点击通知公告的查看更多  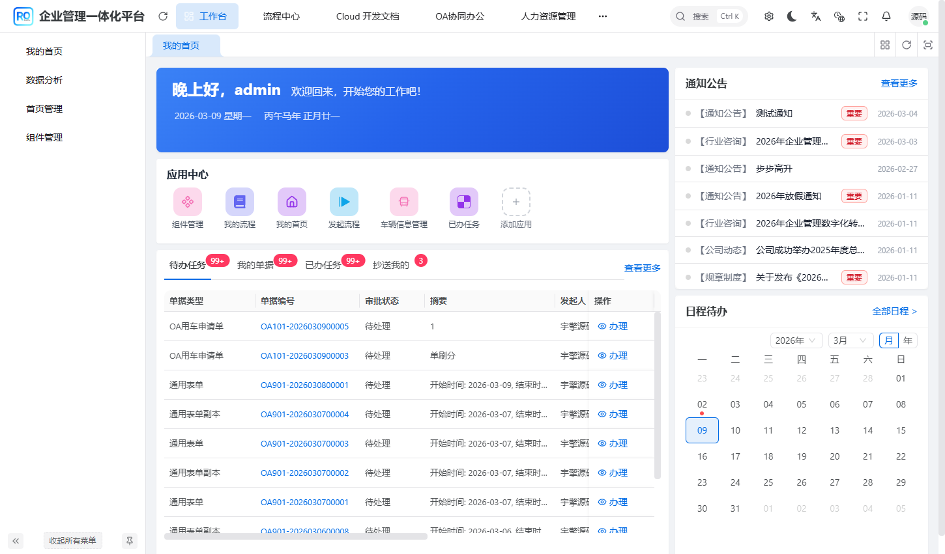click(x=898, y=83)
